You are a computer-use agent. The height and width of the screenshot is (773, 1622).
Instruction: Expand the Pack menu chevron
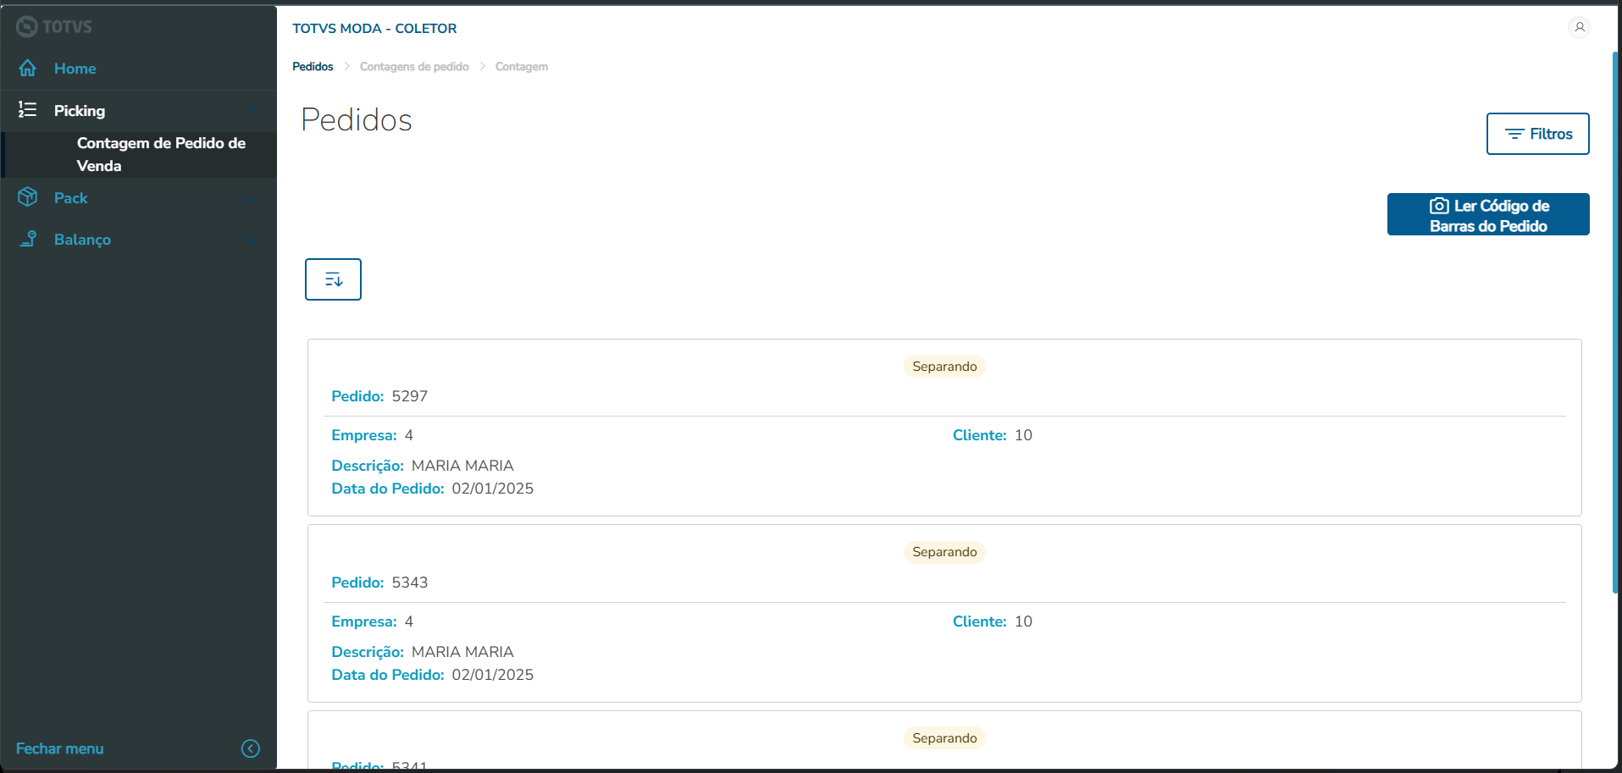click(x=251, y=198)
